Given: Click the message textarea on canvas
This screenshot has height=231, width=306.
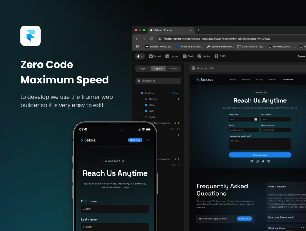Looking at the screenshot, I should click(x=260, y=144).
